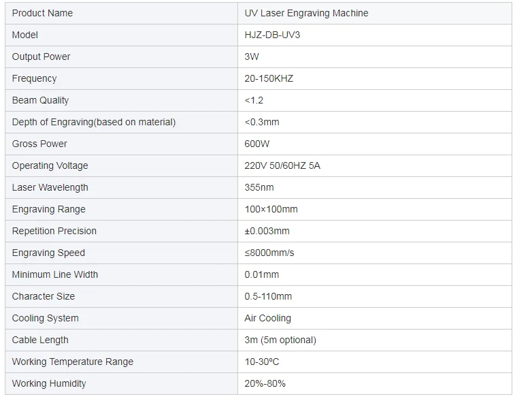Click the Beam Quality label
The height and width of the screenshot is (399, 515).
tap(40, 100)
